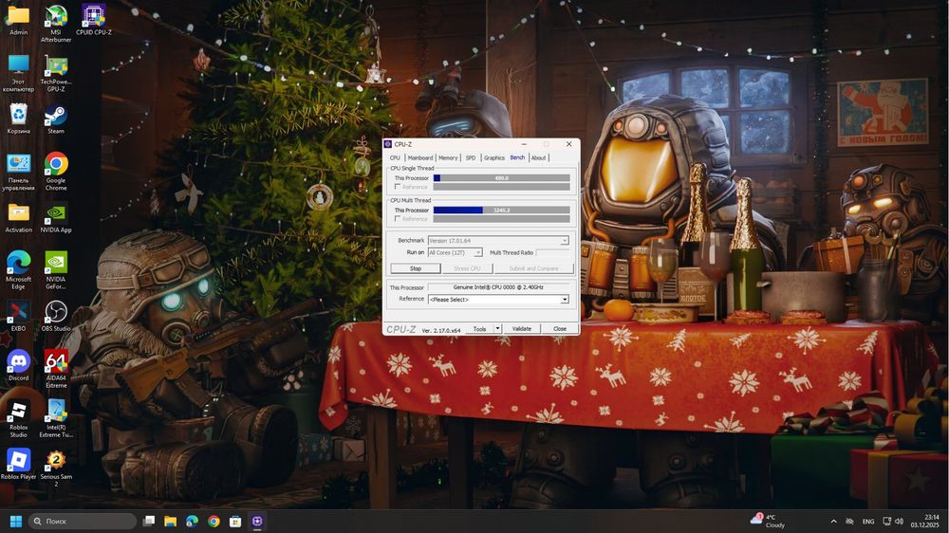Click the Chrome icon in the taskbar
Image resolution: width=949 pixels, height=533 pixels.
coord(214,521)
